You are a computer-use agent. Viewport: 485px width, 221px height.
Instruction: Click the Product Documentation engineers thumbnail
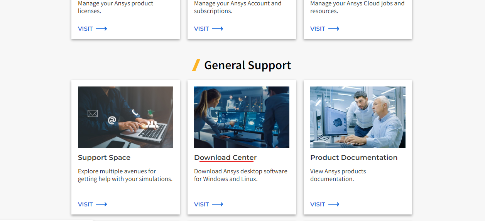pyautogui.click(x=358, y=117)
